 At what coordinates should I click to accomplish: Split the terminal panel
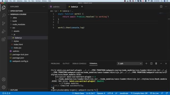coord(151,64)
